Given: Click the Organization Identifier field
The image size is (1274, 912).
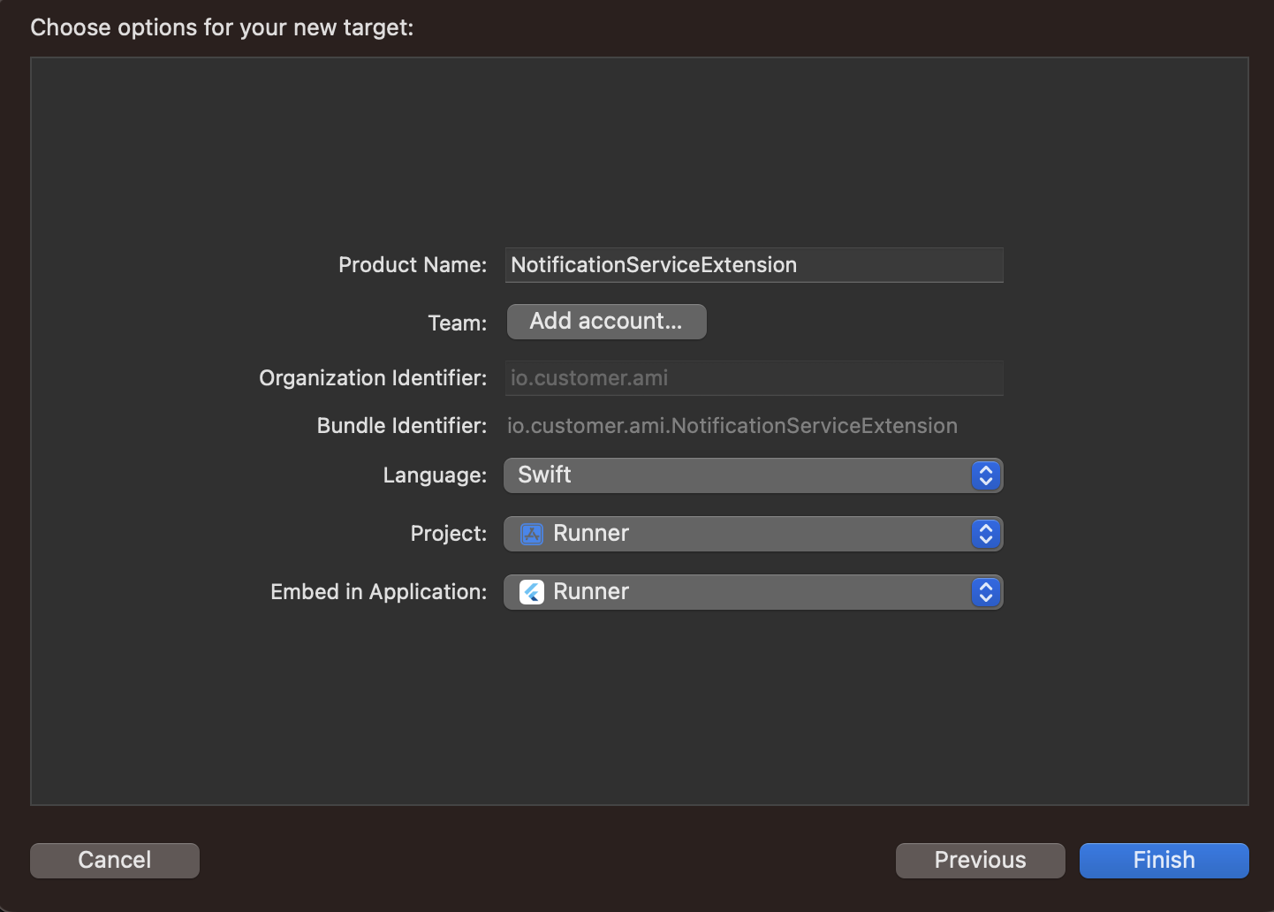Looking at the screenshot, I should pyautogui.click(x=754, y=378).
